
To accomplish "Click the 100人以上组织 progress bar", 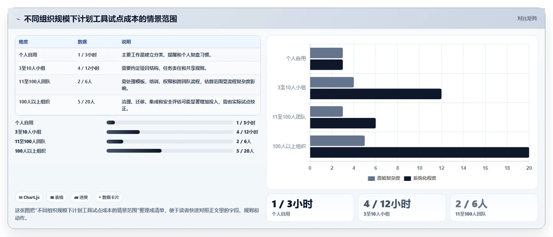I will (x=170, y=151).
